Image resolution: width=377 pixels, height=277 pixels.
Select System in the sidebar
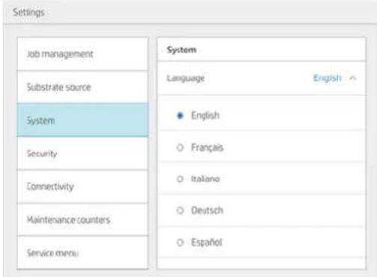(x=82, y=120)
